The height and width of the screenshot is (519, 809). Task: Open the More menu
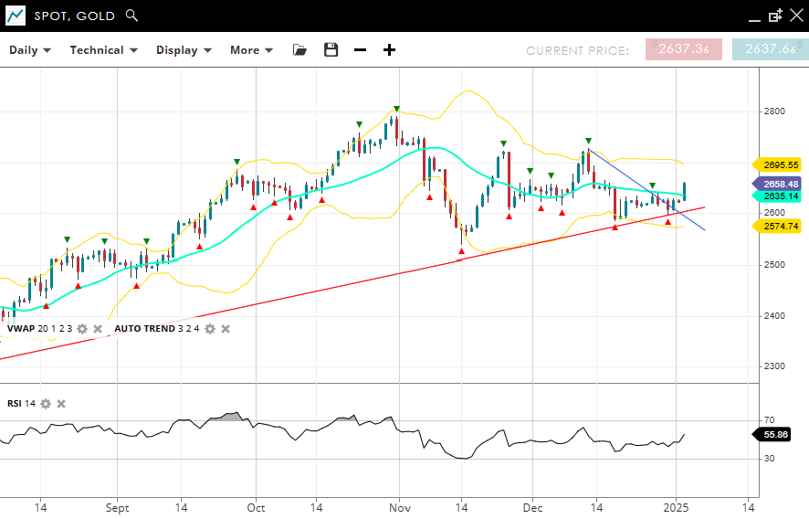point(251,50)
